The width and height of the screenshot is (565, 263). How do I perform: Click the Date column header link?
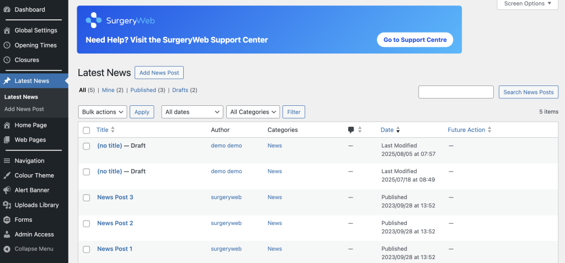click(x=387, y=130)
